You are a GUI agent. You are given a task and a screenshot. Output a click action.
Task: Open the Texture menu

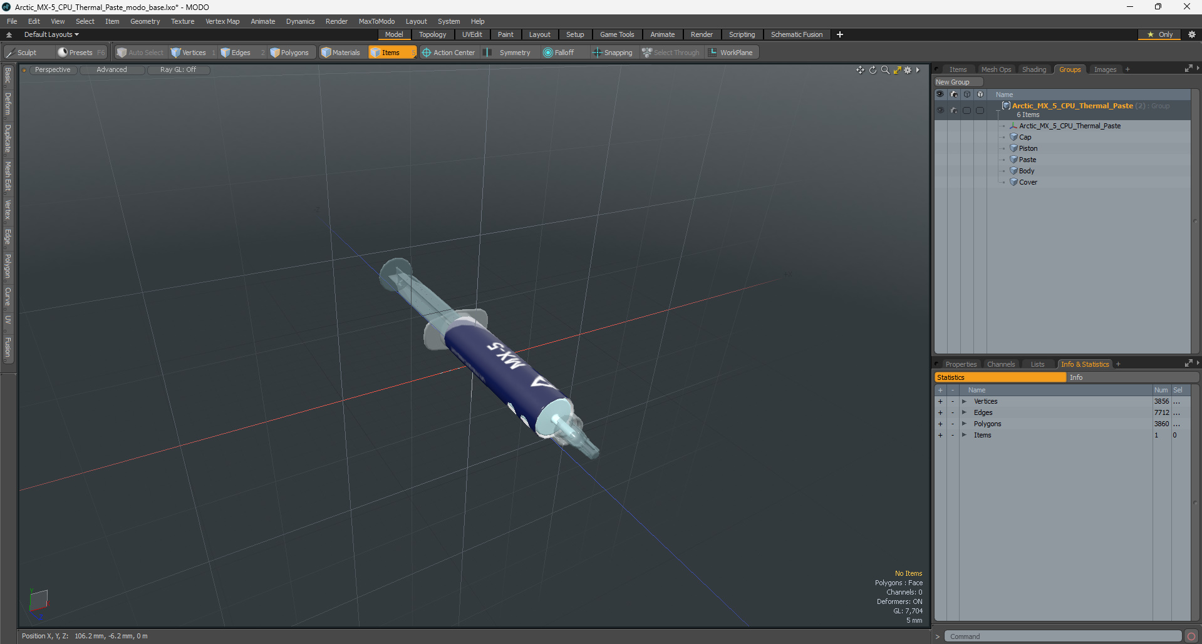click(182, 21)
